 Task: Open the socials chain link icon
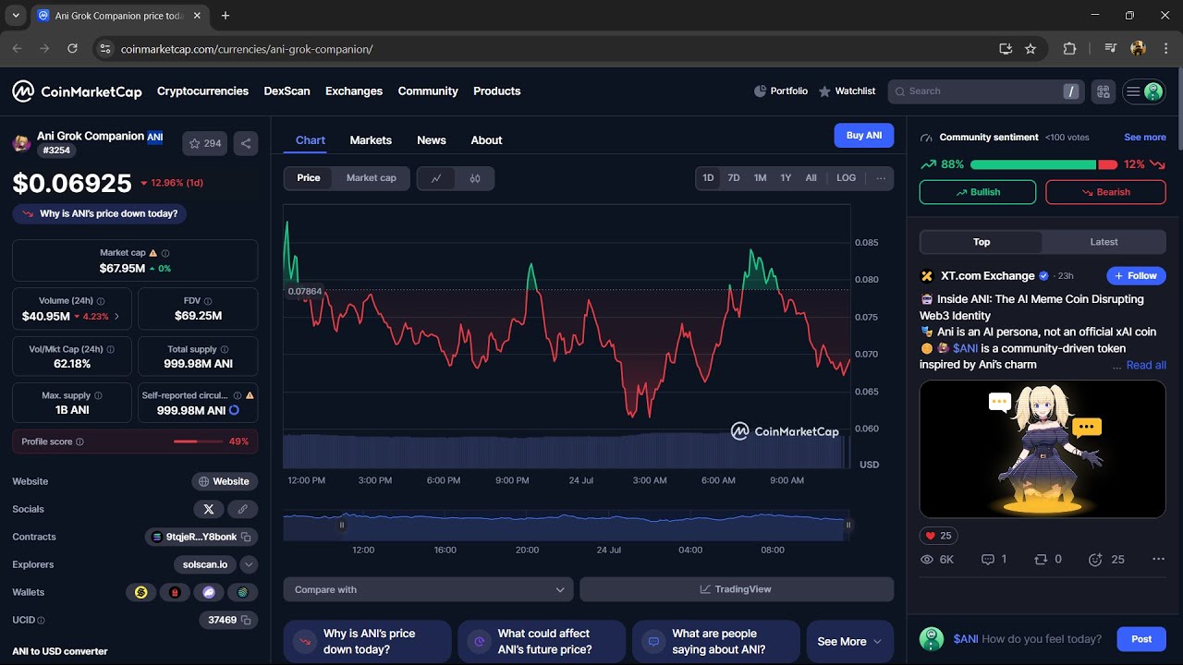tap(242, 509)
